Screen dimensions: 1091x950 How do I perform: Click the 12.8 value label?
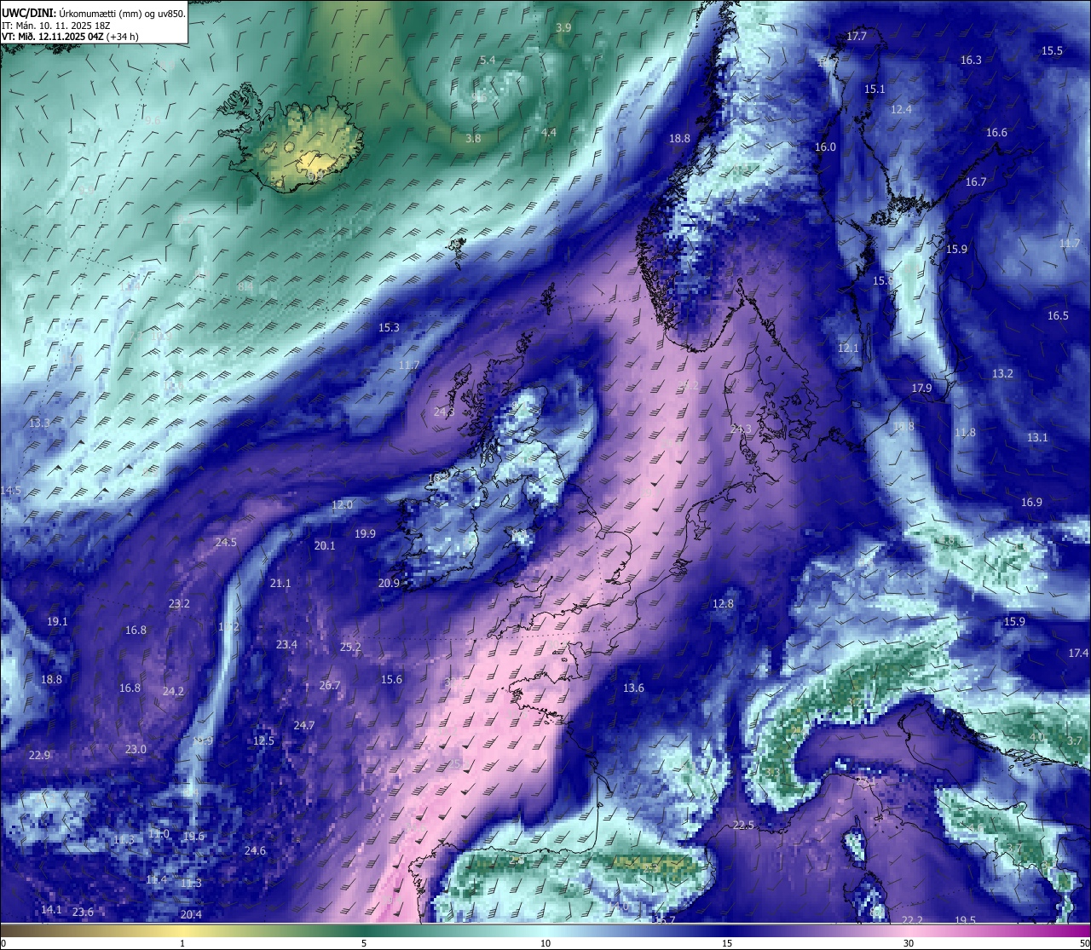pyautogui.click(x=723, y=603)
